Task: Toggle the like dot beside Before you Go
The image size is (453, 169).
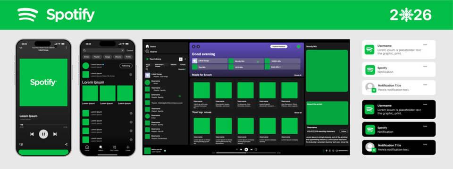Action: click(165, 150)
